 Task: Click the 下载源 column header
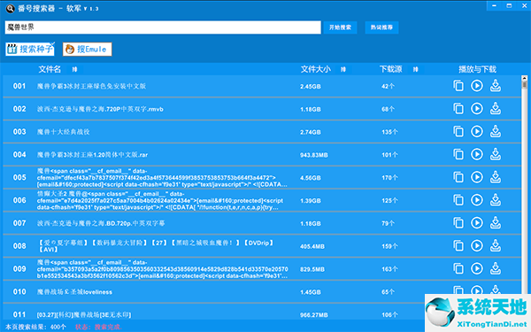tap(391, 69)
